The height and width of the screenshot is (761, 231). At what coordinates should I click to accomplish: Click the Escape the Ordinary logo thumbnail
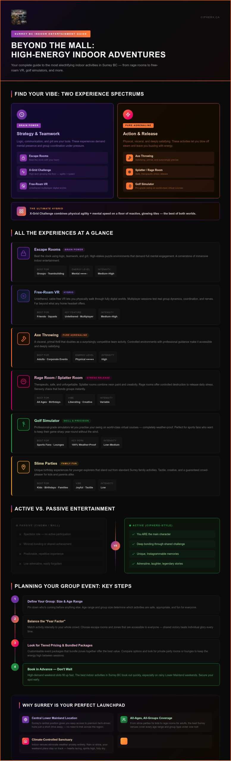(x=19, y=17)
